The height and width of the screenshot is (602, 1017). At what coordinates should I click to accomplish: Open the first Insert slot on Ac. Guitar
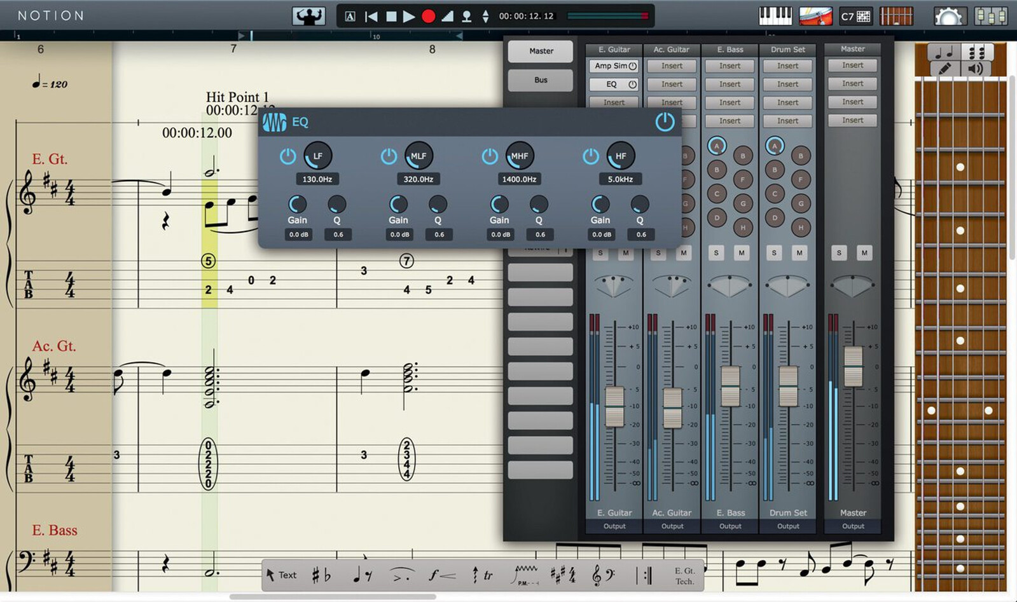tap(672, 66)
